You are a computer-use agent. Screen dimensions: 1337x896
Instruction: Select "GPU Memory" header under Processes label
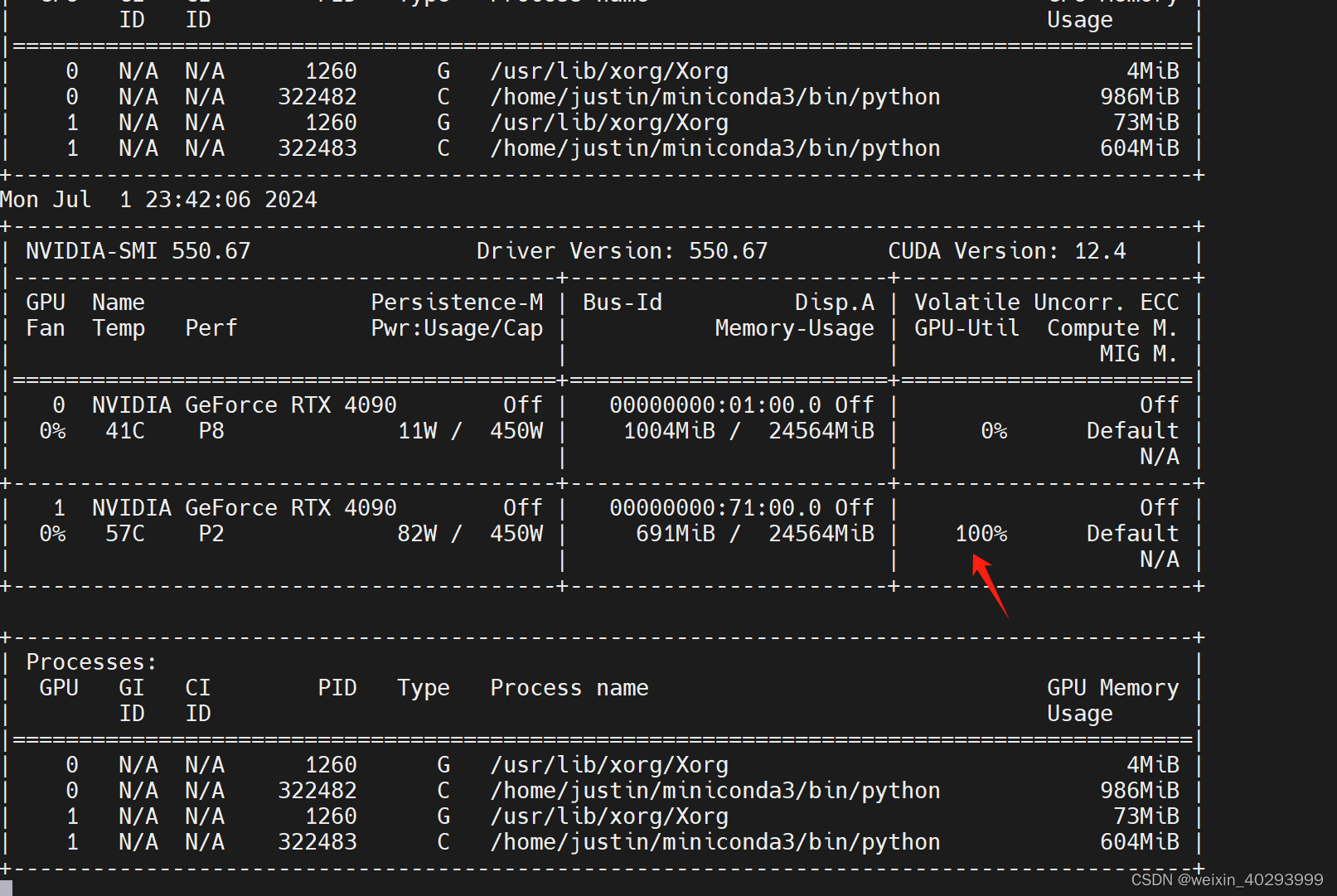tap(1112, 689)
